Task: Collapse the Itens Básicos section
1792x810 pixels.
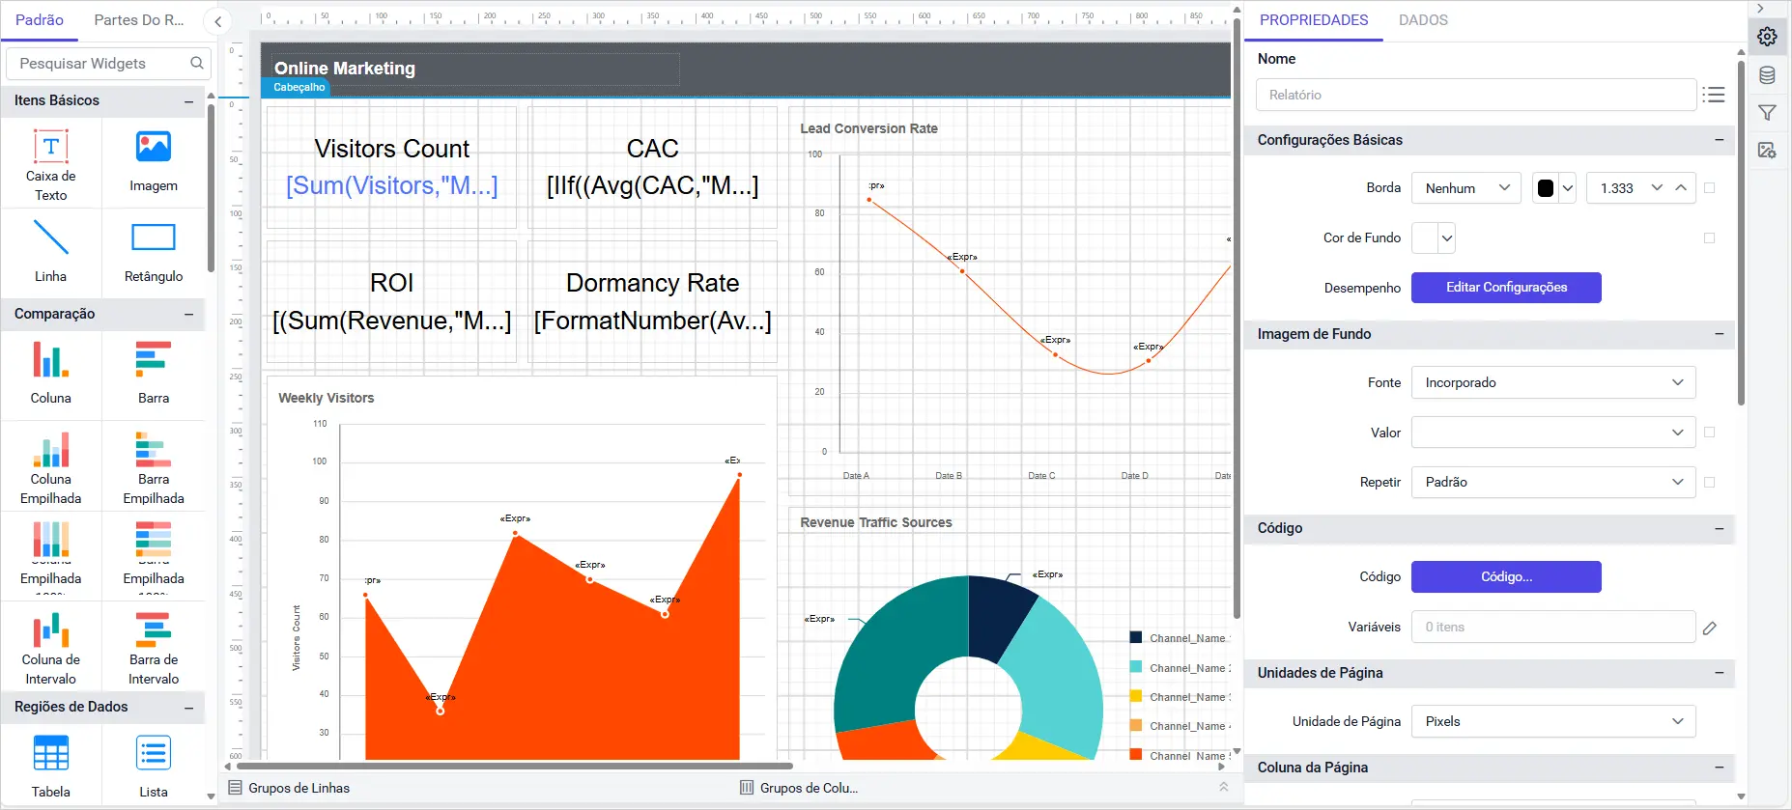Action: [188, 101]
